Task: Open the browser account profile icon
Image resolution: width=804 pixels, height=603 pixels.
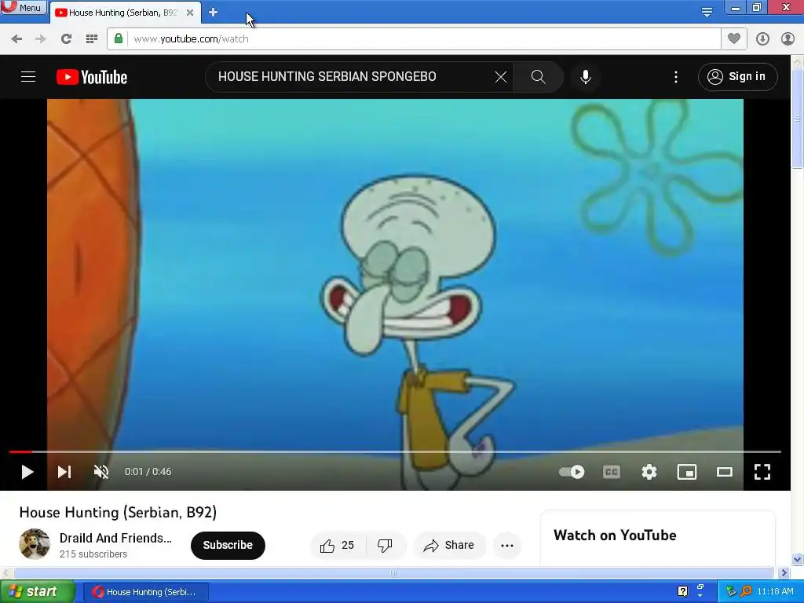Action: [788, 39]
